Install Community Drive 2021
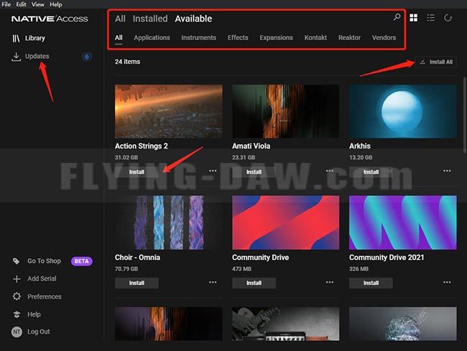This screenshot has height=351, width=467. tap(371, 283)
